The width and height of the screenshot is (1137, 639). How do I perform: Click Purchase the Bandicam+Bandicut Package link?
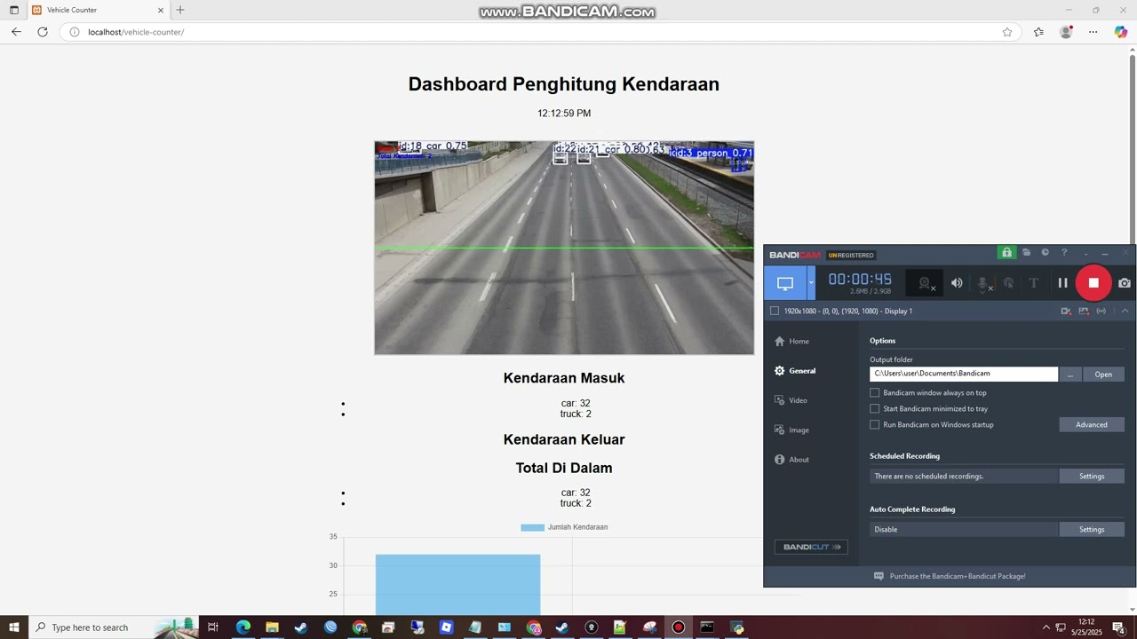(958, 576)
